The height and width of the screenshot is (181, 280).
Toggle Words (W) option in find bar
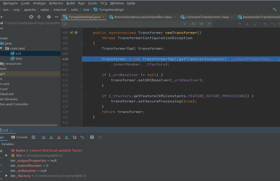click(201, 24)
